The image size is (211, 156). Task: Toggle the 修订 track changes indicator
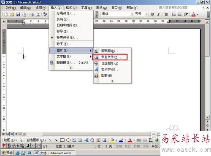pos(127,146)
